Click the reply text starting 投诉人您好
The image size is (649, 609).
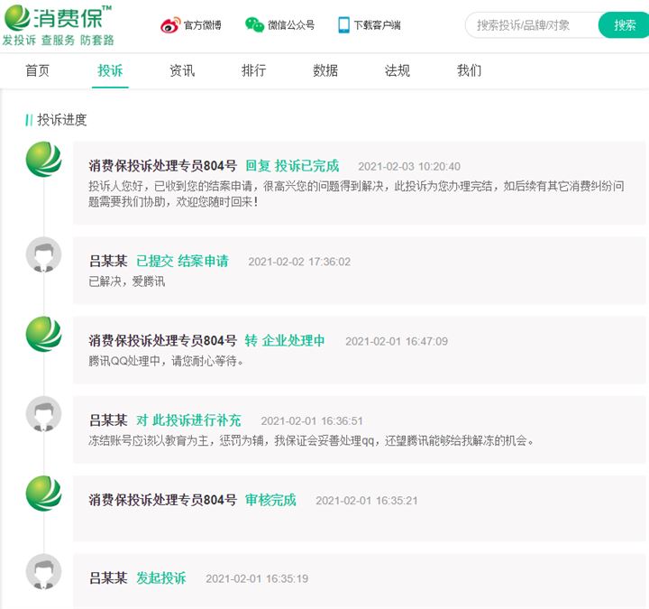(356, 194)
